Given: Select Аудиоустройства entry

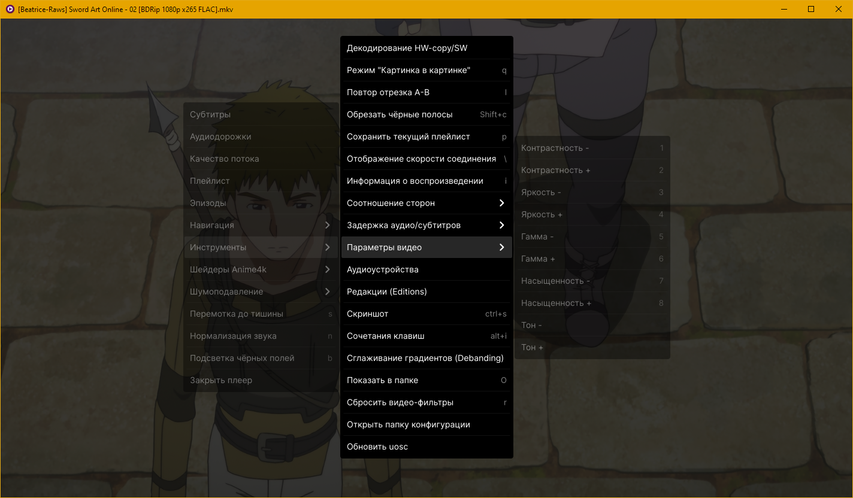Looking at the screenshot, I should click(426, 269).
